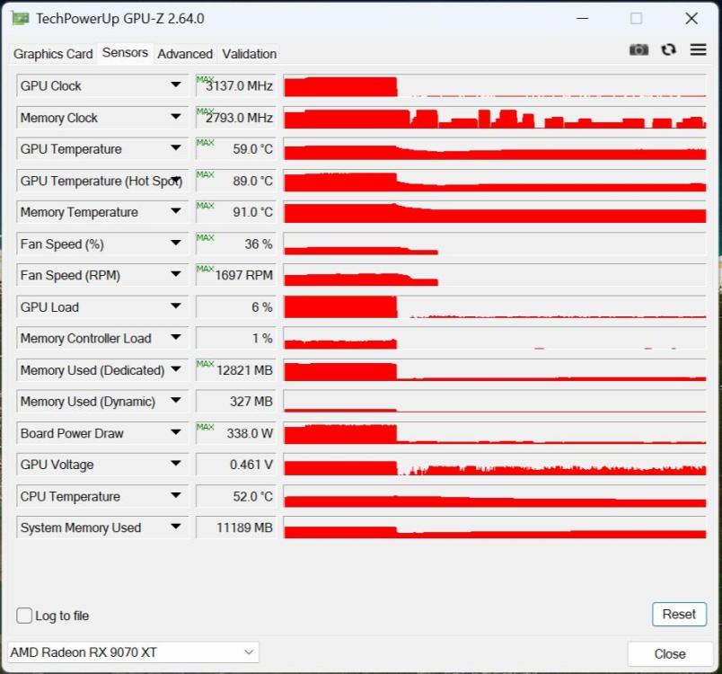Click the Memory Temperature history graph
Viewport: 722px width, 674px height.
pos(495,212)
